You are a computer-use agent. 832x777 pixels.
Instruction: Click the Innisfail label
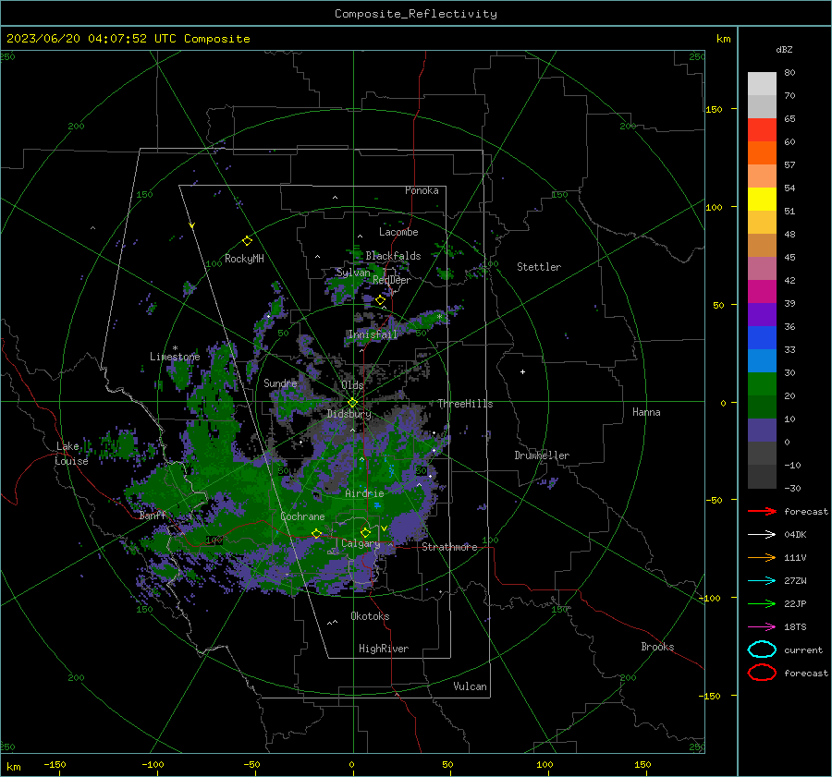click(373, 334)
